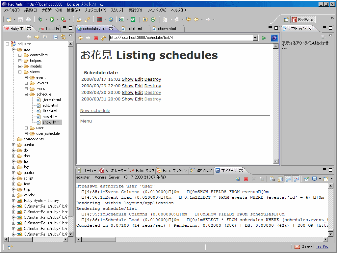The height and width of the screenshot is (253, 337).
Task: Toggle Scroll Lock in the console toolbar
Action: pyautogui.click(x=280, y=179)
